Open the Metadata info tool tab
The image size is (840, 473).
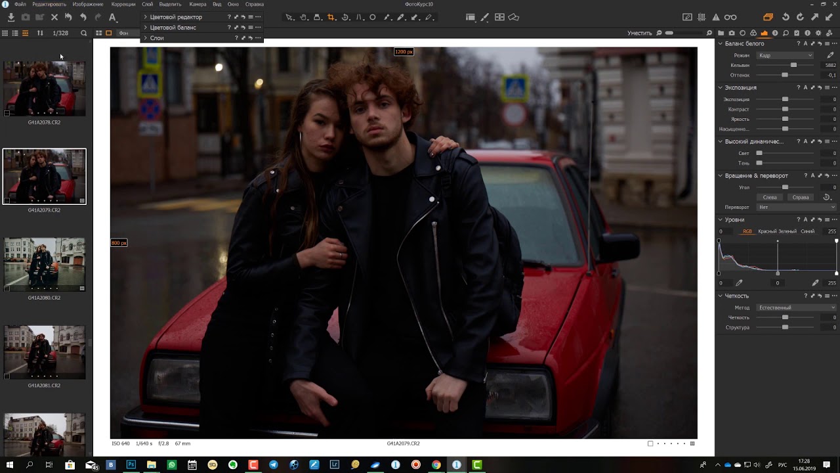tap(807, 33)
